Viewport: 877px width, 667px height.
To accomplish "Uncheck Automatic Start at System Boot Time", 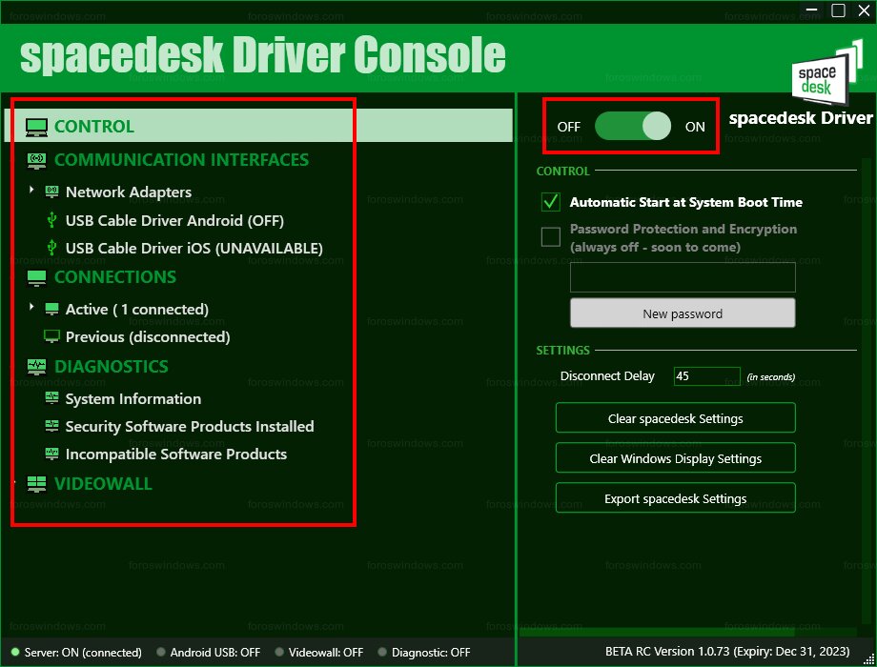I will pos(550,202).
